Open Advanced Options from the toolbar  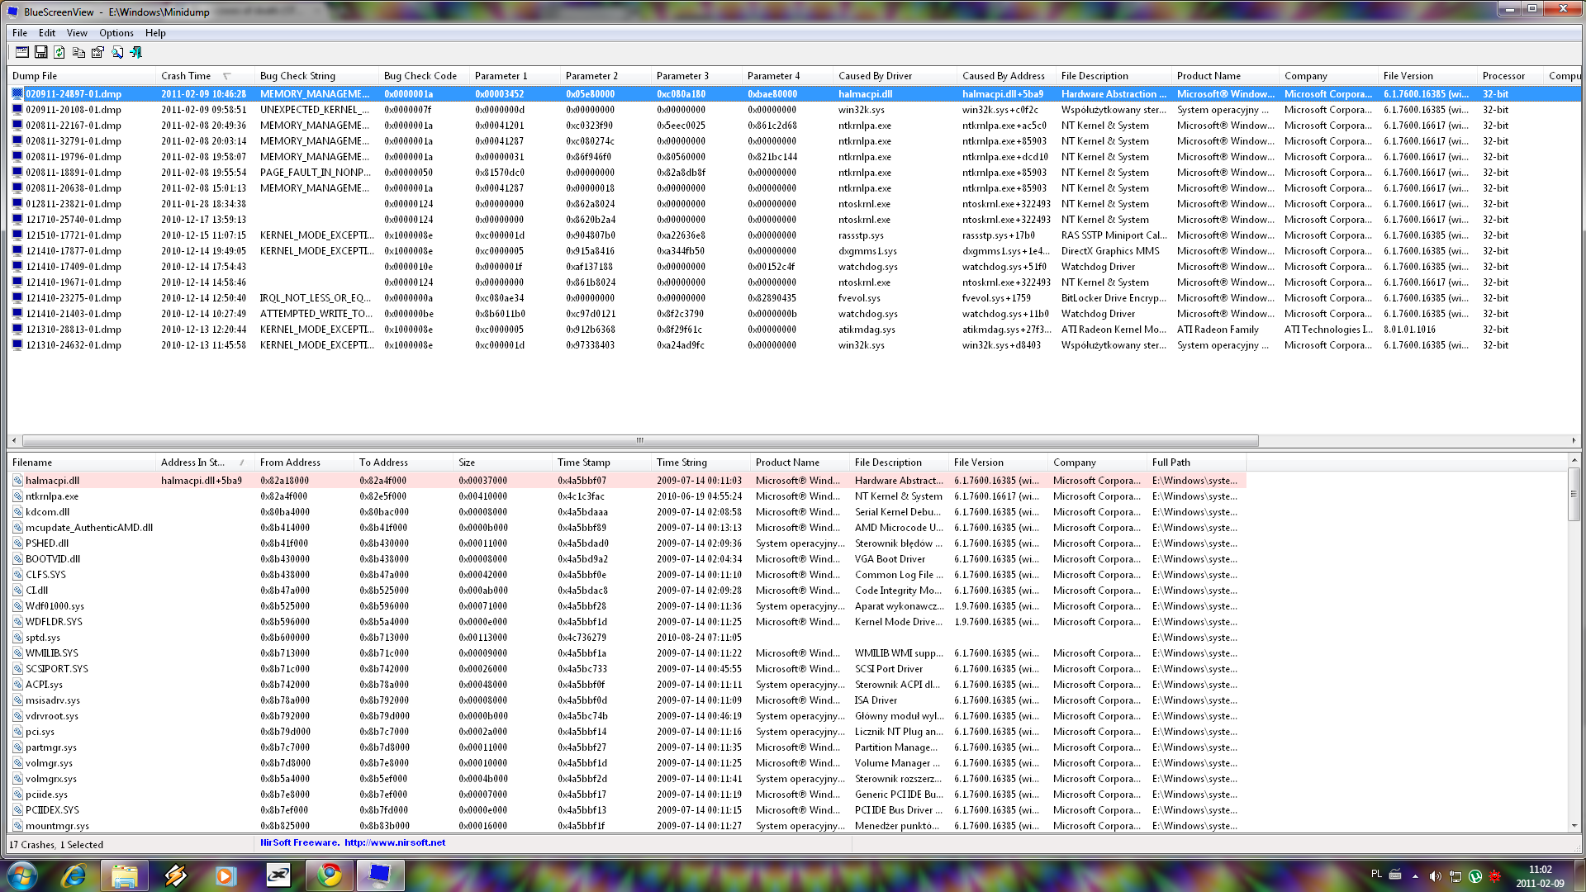click(22, 52)
